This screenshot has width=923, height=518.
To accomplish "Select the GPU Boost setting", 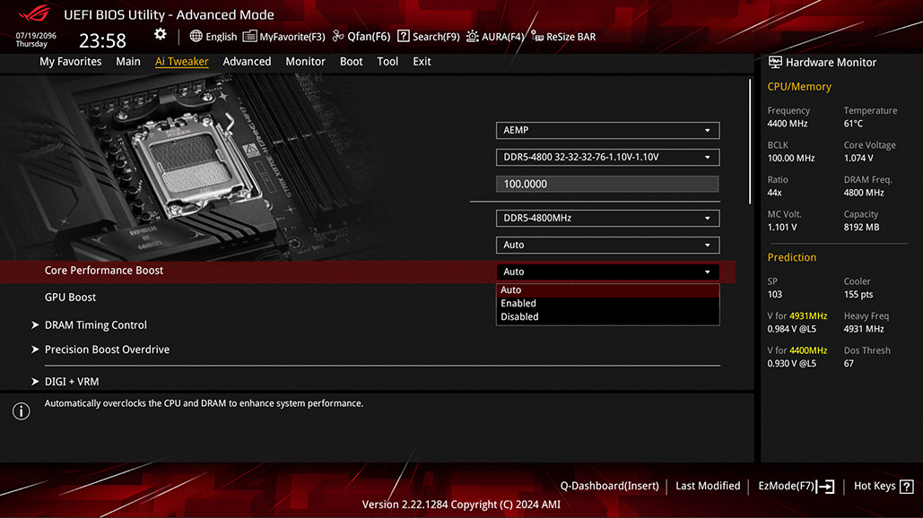I will point(70,298).
